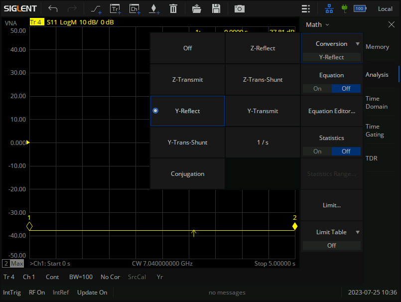Image resolution: width=401 pixels, height=302 pixels.
Task: Choose the 1 / s conversion option
Action: click(x=263, y=143)
